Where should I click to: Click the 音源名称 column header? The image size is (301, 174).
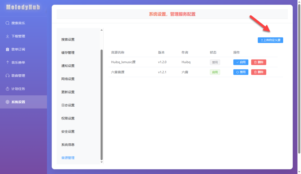click(118, 52)
